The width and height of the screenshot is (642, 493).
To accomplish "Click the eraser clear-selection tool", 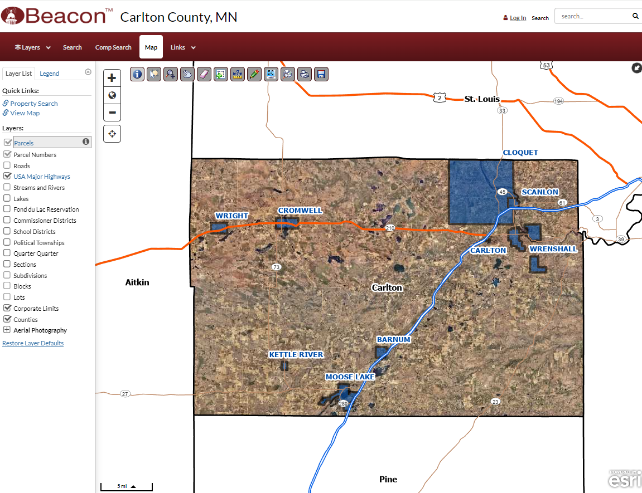I will pos(204,74).
